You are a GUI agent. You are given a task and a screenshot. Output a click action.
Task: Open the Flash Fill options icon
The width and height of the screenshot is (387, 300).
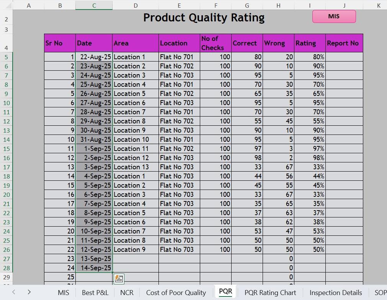(x=118, y=279)
